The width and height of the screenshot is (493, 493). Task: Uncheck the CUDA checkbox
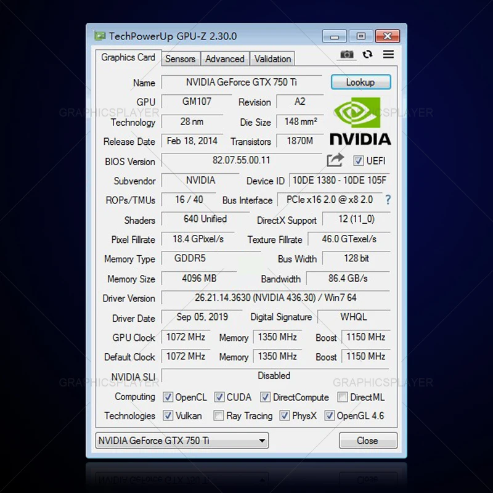coord(219,397)
